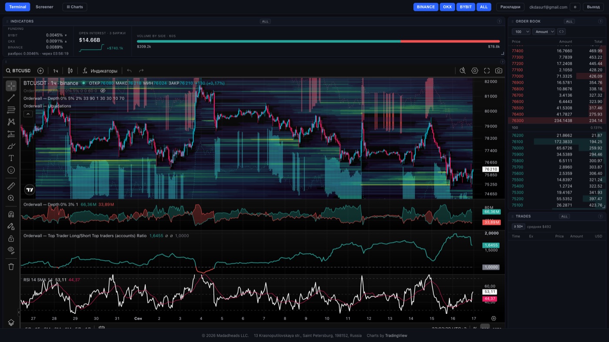The image size is (609, 342).
Task: Select the trend line drawing tool
Action: pyautogui.click(x=11, y=98)
